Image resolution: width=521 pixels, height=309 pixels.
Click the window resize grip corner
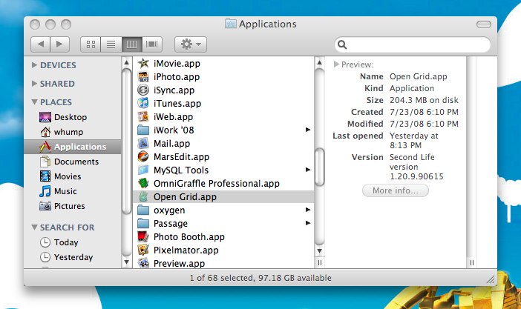coord(491,279)
